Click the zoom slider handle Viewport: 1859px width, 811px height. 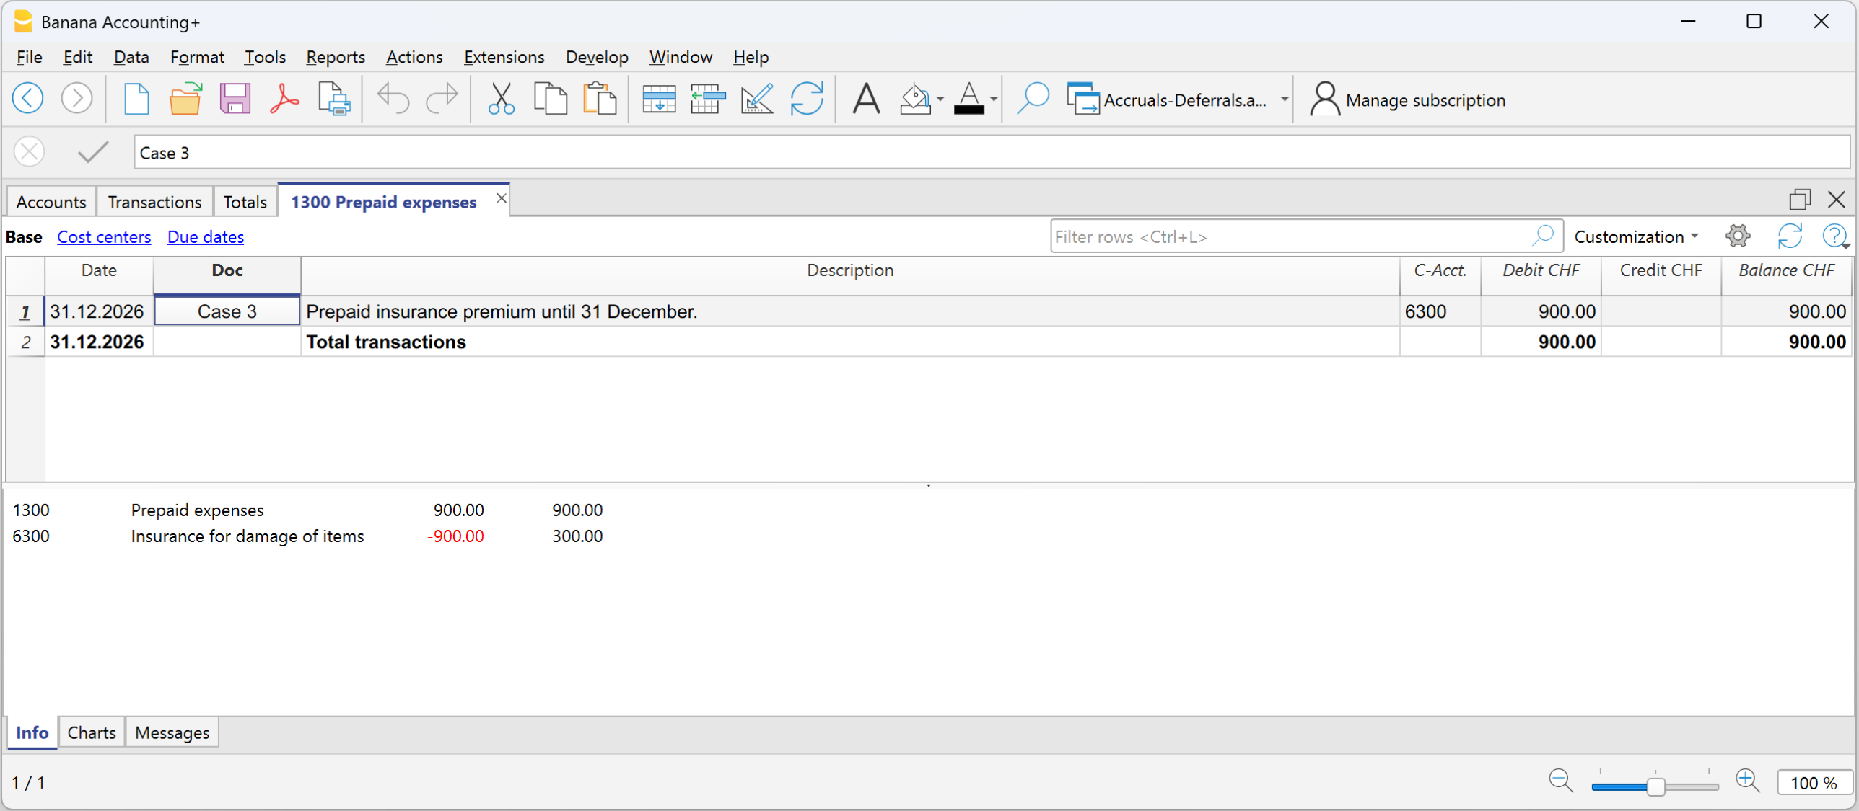[1655, 785]
